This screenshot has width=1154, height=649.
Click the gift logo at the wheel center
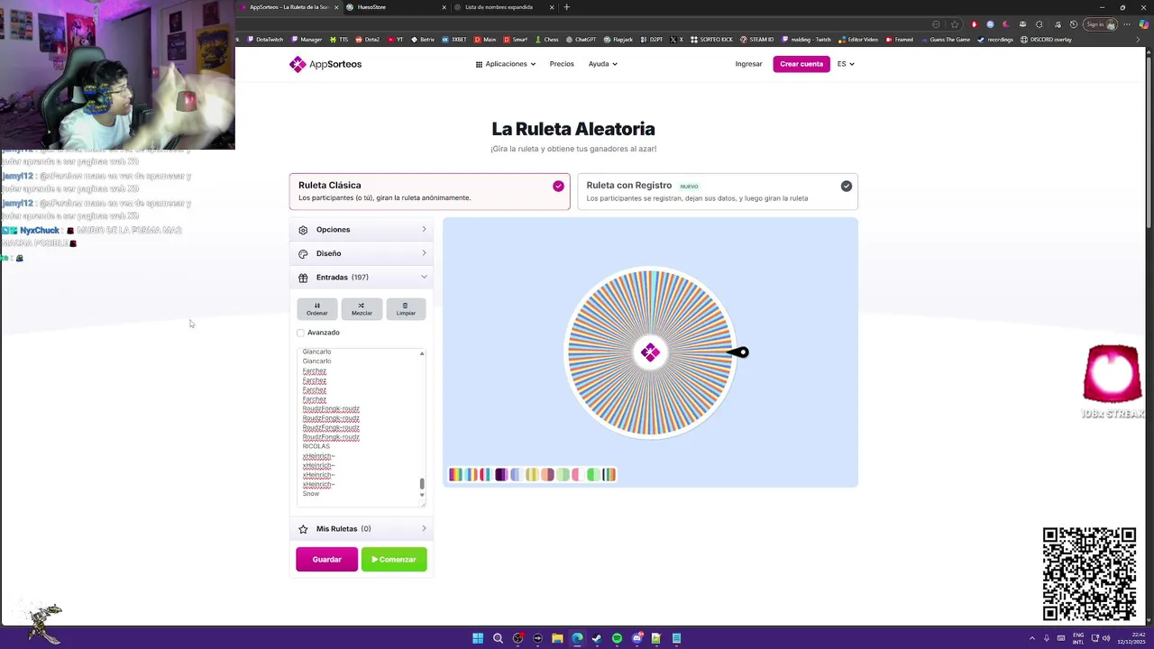[x=650, y=352]
